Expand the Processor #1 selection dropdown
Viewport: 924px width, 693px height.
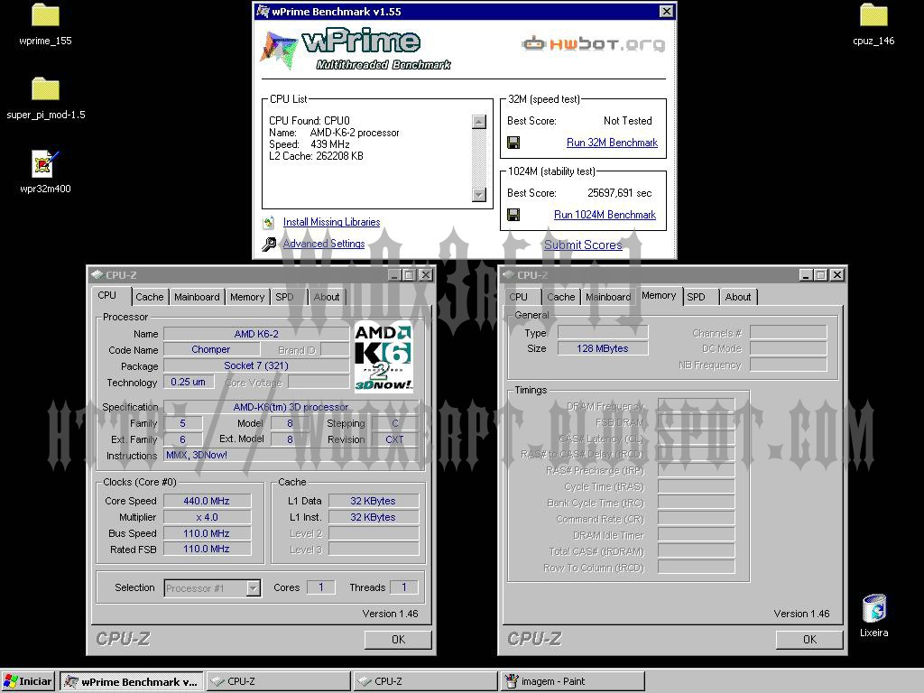pos(254,588)
